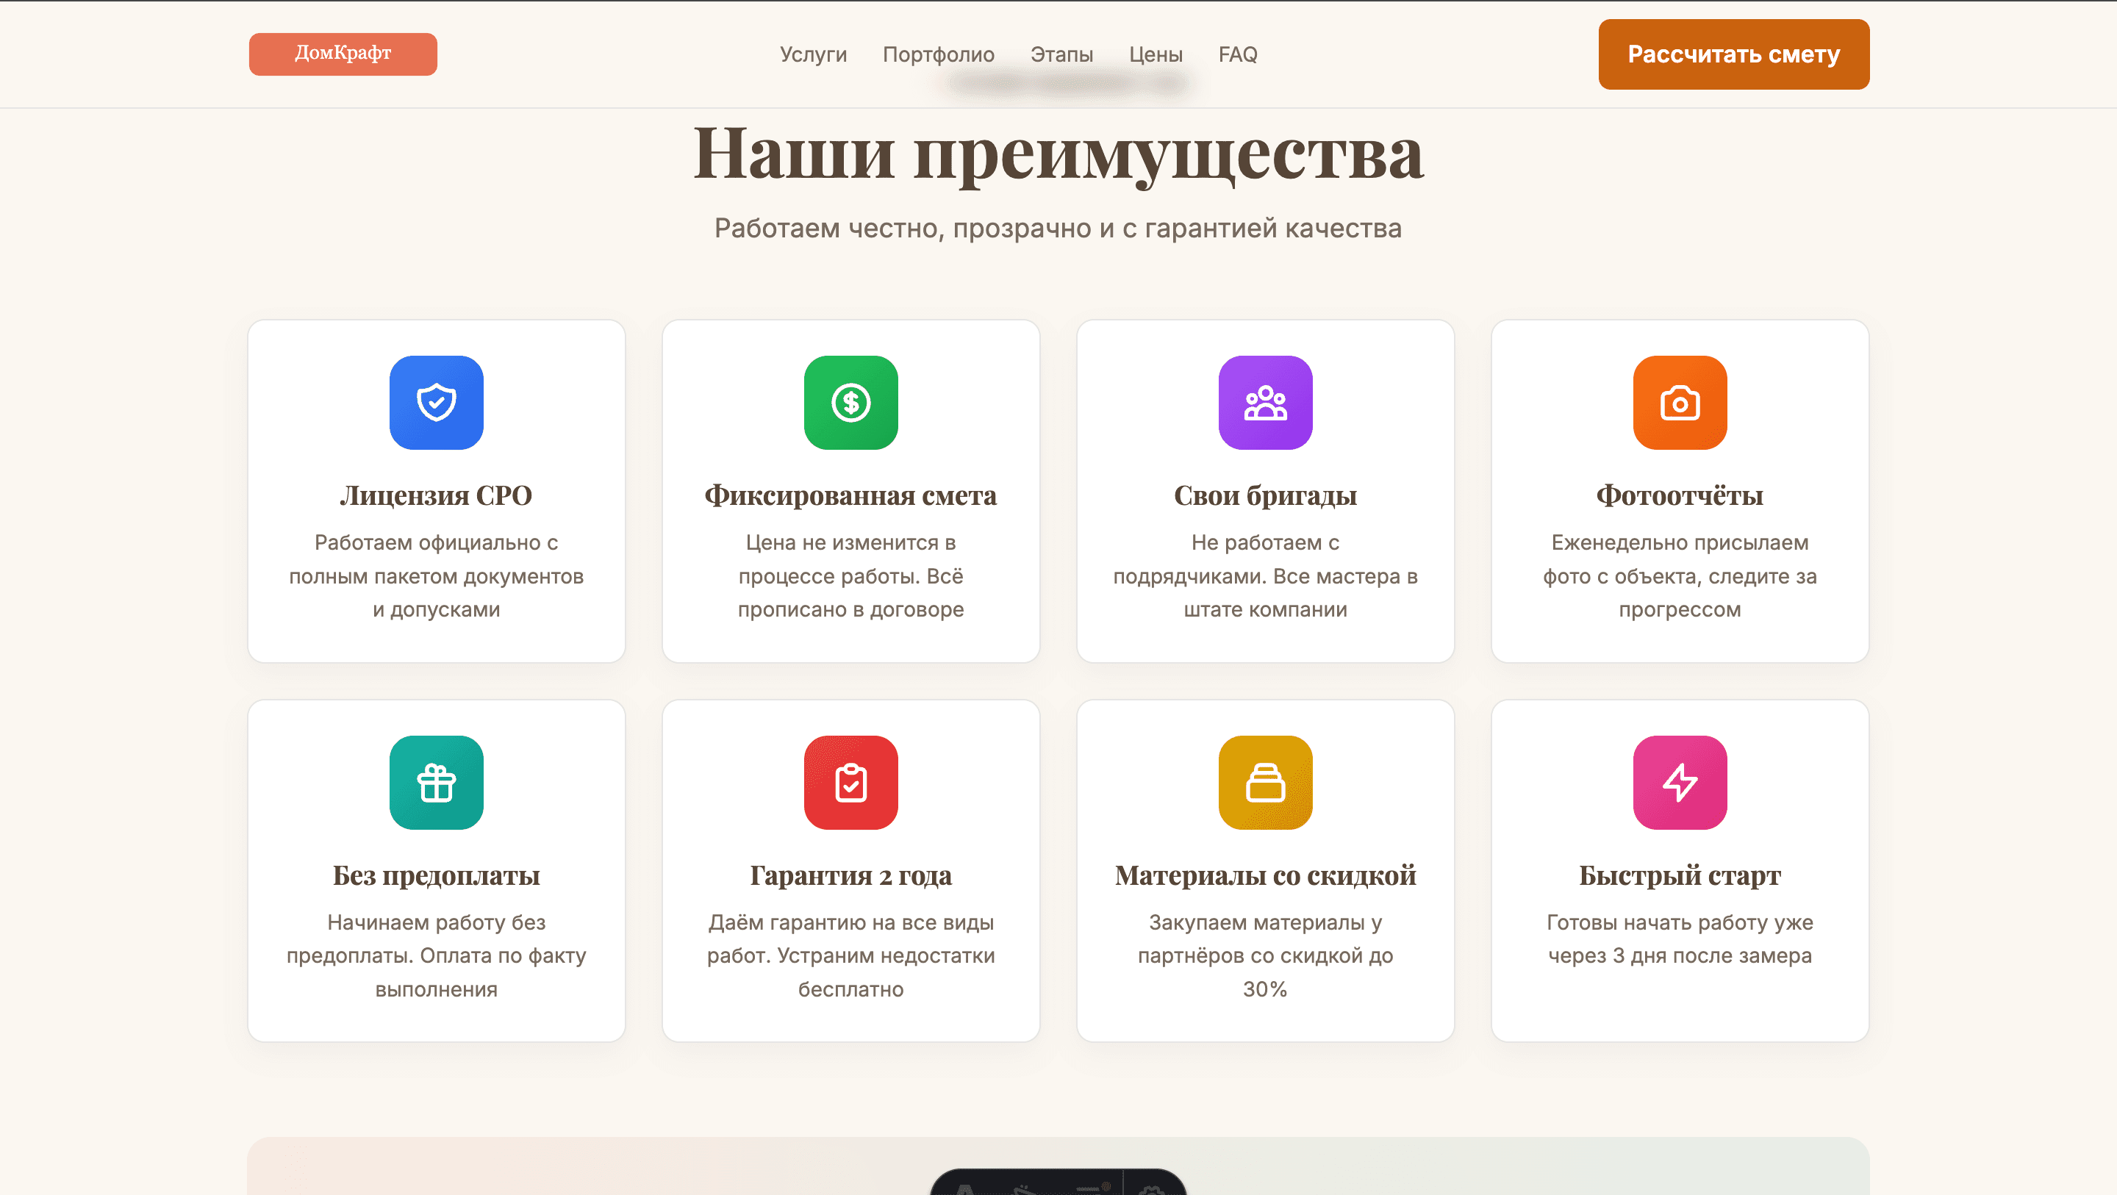Screen dimensions: 2117x1195
Task: Click the «ДомКрафт» logo button
Action: pyautogui.click(x=343, y=54)
